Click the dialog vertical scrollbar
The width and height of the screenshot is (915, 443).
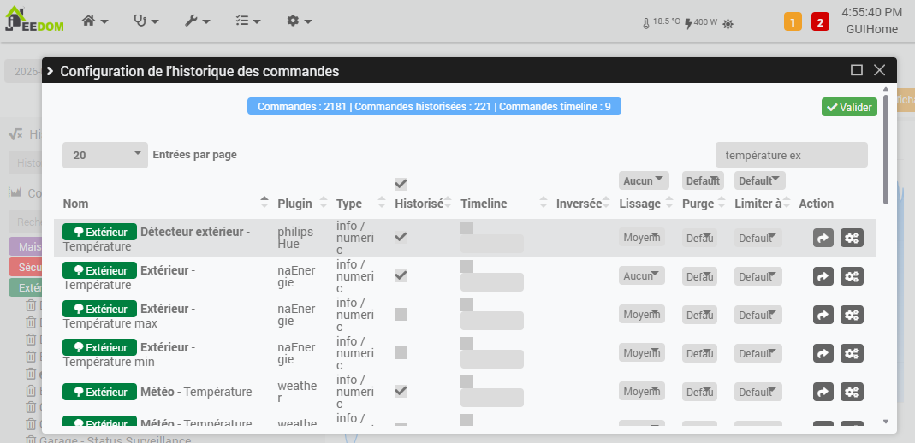(x=886, y=150)
